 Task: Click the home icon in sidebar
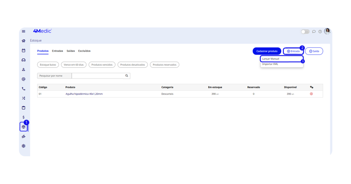click(23, 41)
